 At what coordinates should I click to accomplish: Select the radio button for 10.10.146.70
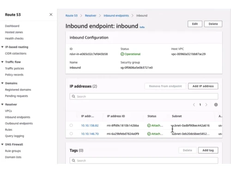point(71,134)
